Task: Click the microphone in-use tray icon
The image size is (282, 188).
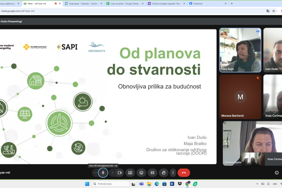Action: tap(268, 184)
